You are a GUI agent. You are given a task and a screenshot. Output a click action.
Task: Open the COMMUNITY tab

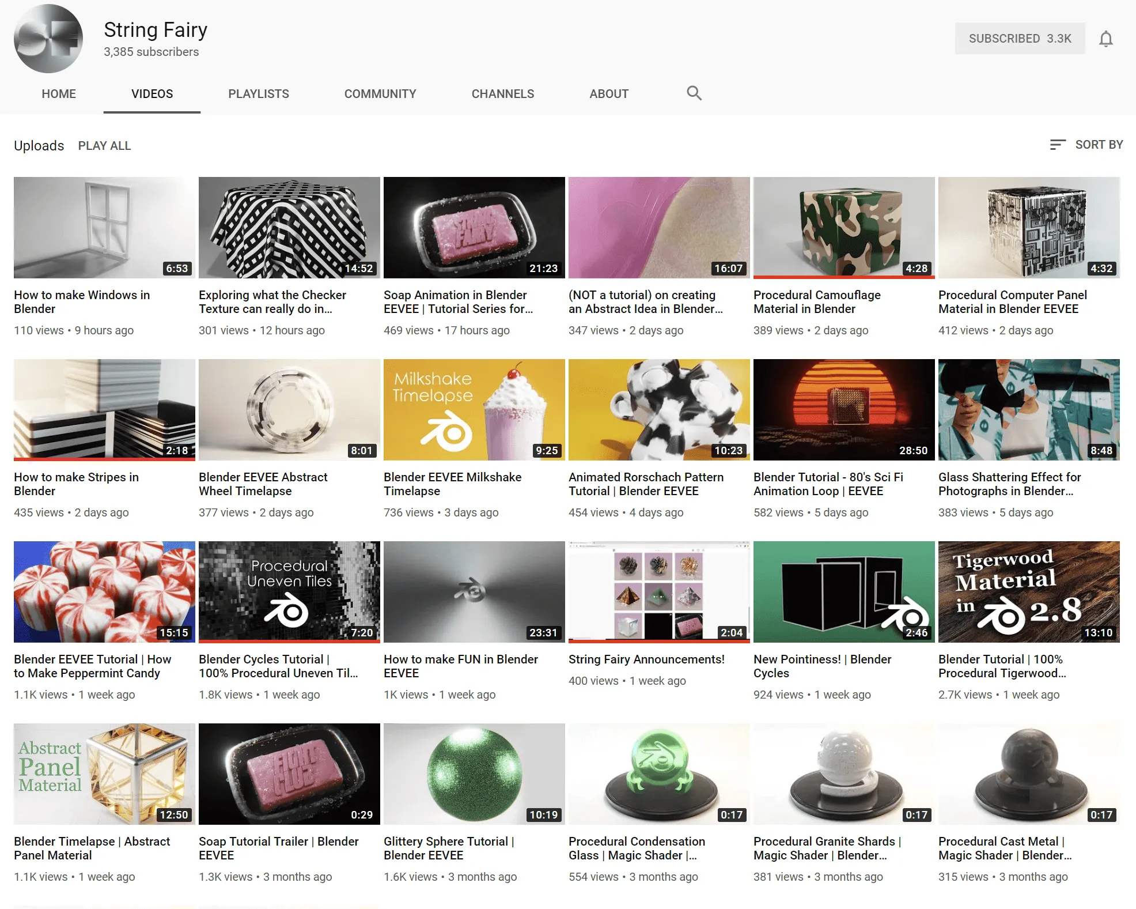click(x=380, y=94)
